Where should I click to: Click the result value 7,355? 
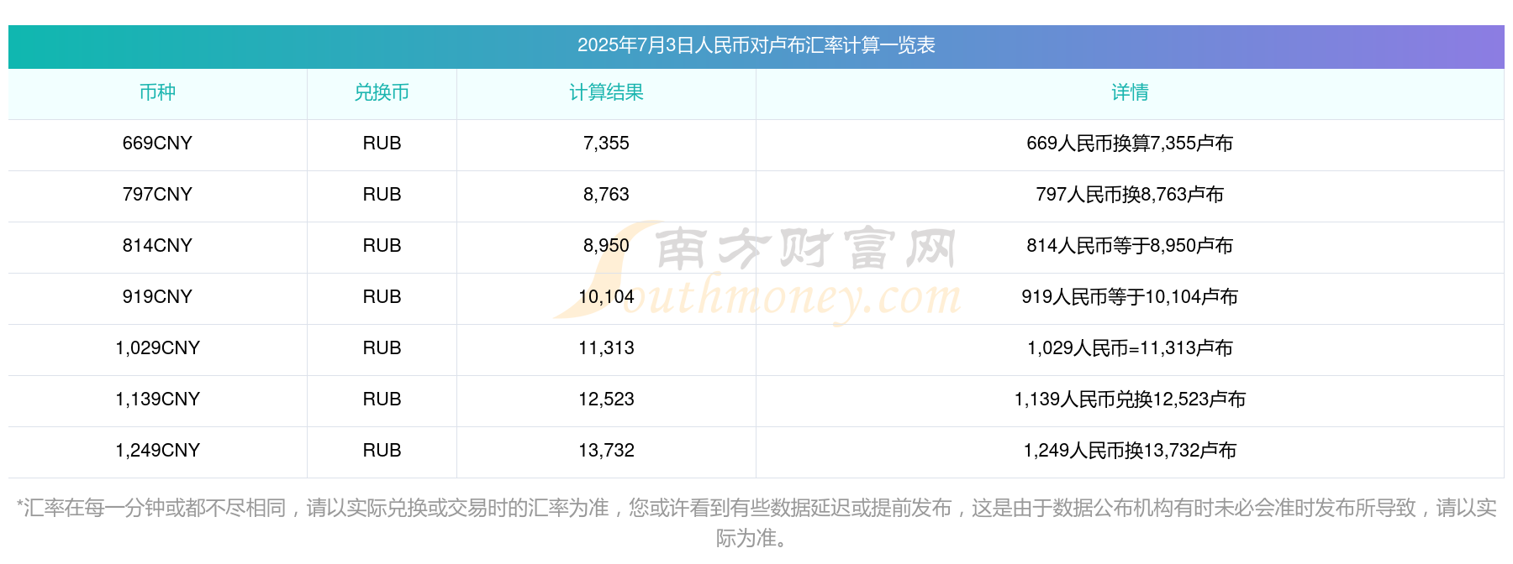tap(606, 144)
